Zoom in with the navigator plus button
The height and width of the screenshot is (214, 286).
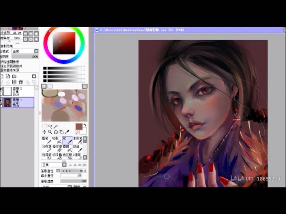[31, 34]
